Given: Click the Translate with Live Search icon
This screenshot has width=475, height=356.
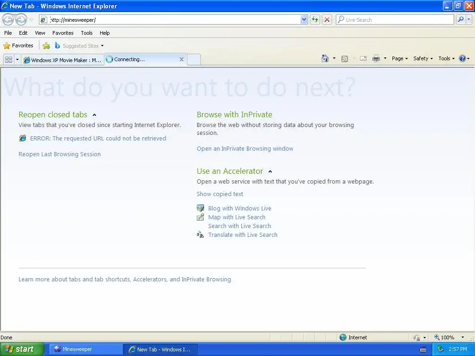Looking at the screenshot, I should [200, 235].
